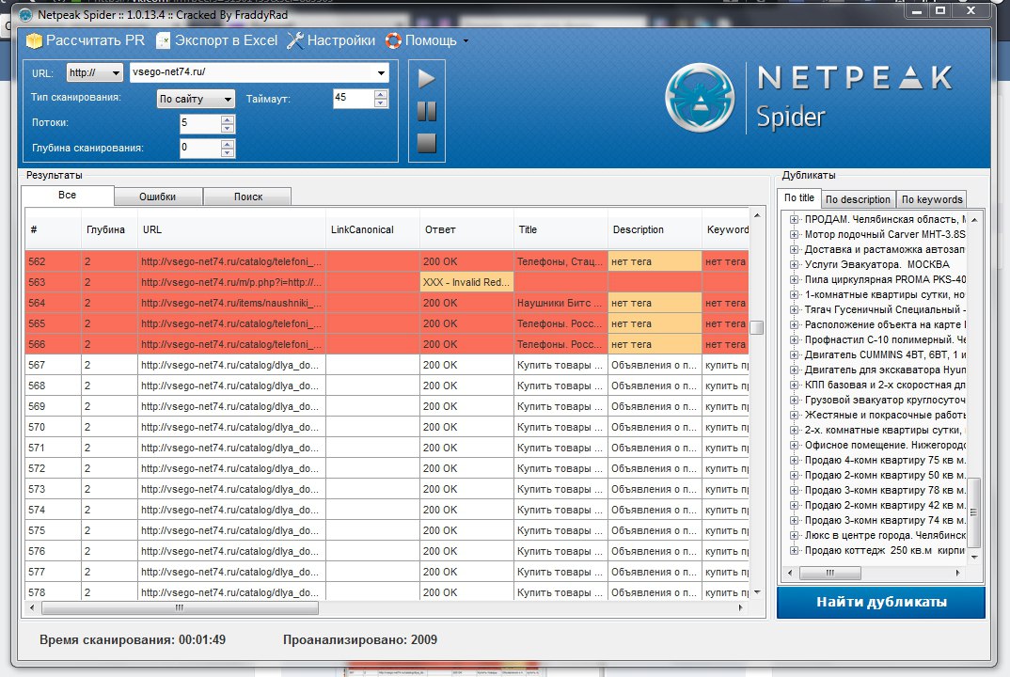Screen dimensions: 1010x677
Task: Open the Тип сканирования dropdown
Action: pyautogui.click(x=196, y=99)
